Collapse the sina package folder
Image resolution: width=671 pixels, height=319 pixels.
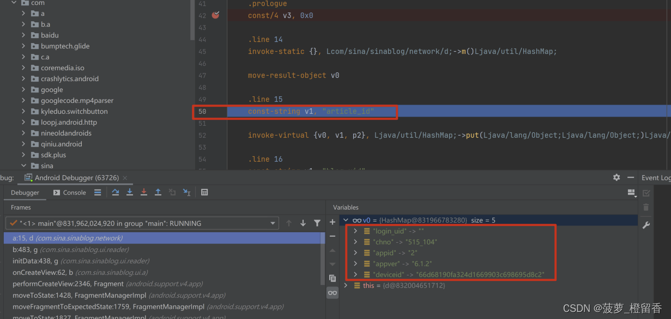click(23, 165)
